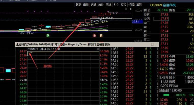Viewport: 194px width, 105px height.
Task: Click the 今开 35.66 field
Action: pos(181,57)
